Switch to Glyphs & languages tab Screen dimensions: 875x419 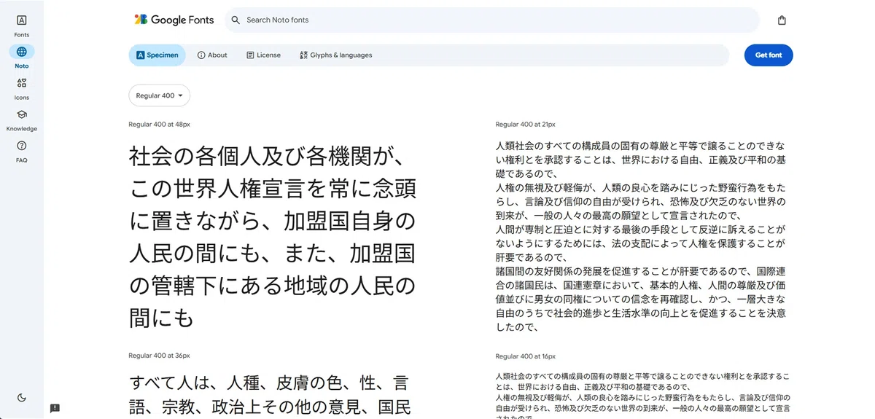336,55
